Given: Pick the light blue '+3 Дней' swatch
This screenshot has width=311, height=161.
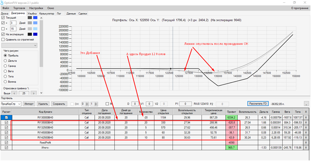Looking at the screenshot, I should tap(35, 23).
